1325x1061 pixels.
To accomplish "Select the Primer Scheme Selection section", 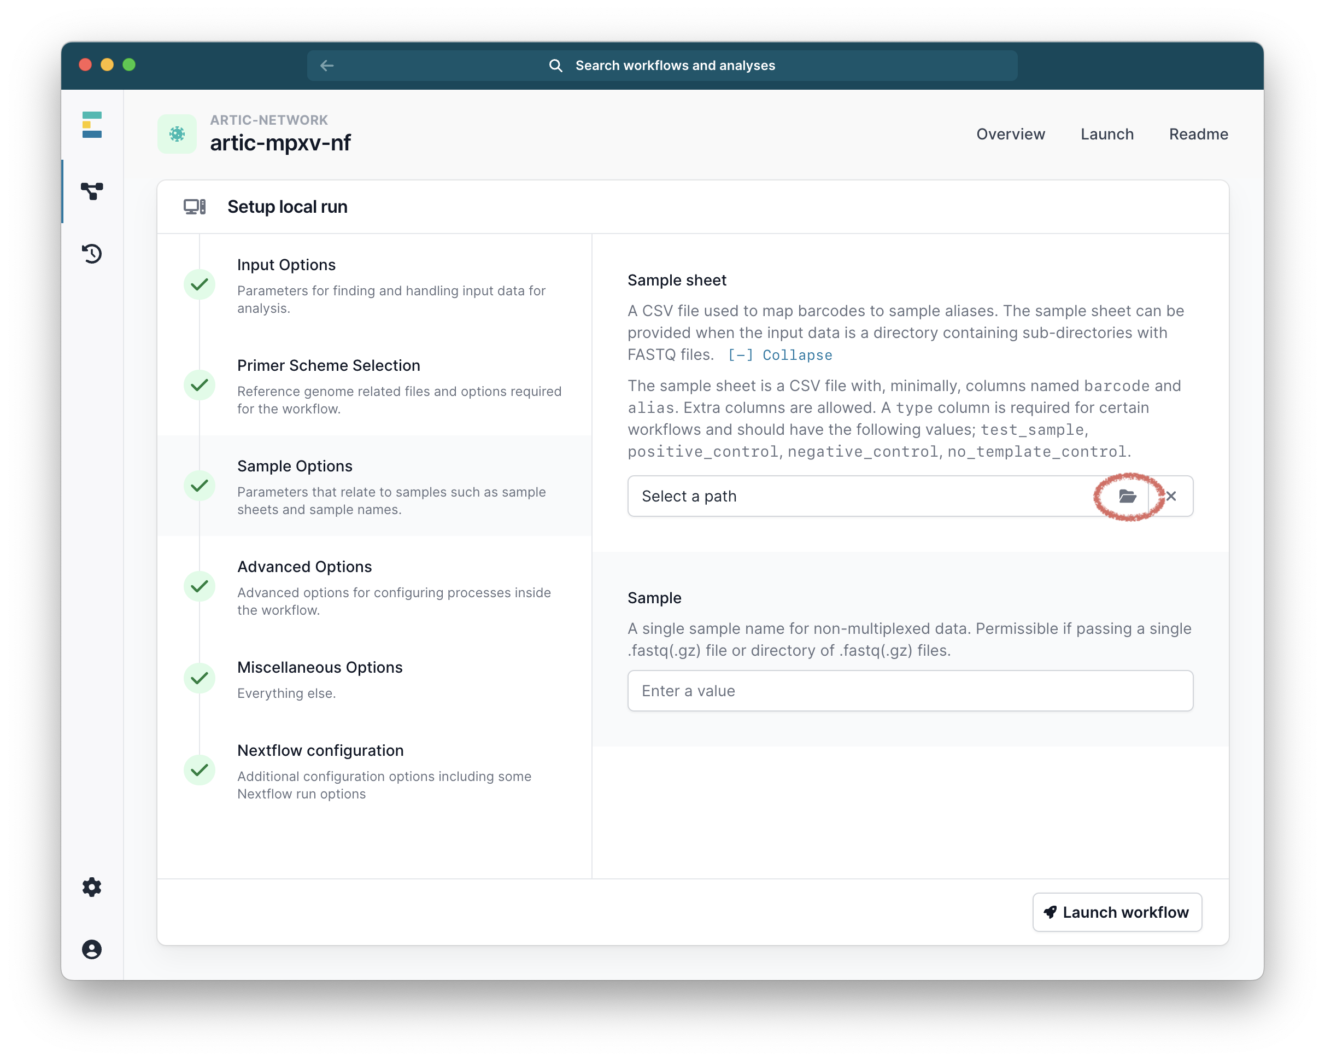I will 328,366.
